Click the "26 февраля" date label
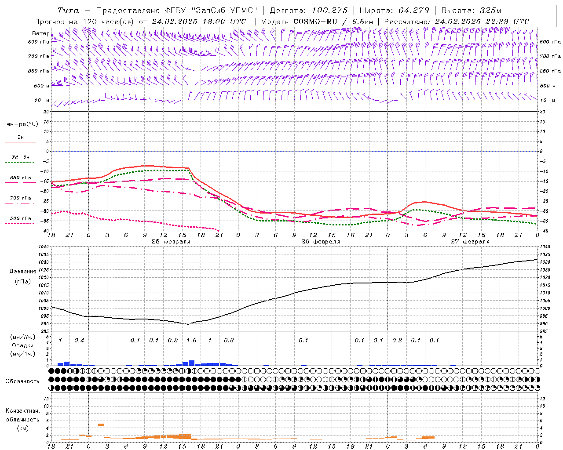This screenshot has width=563, height=450. tap(320, 242)
